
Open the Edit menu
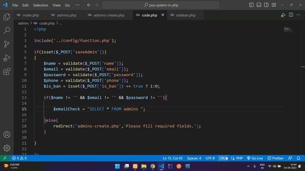tap(25, 5)
